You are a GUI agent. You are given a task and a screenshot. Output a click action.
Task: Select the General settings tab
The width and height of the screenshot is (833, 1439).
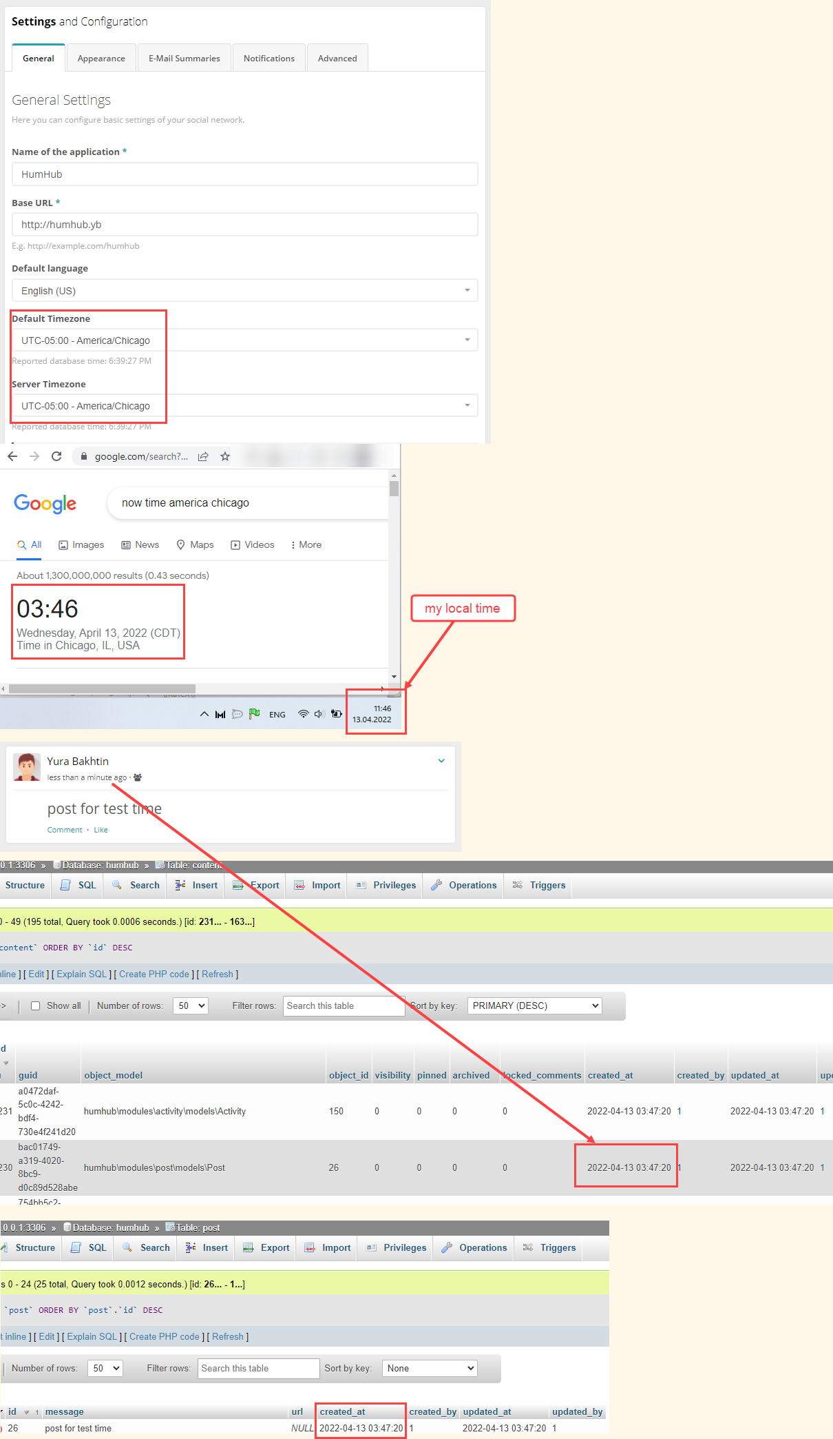39,59
